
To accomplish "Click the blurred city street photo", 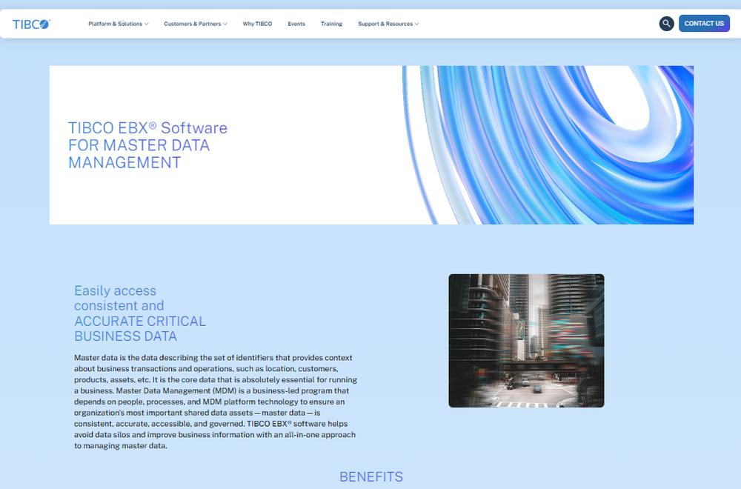I will tap(526, 341).
